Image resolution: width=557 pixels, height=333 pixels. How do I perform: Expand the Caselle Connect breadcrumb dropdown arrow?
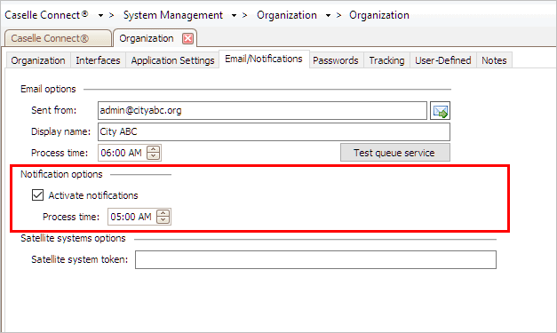(x=100, y=15)
